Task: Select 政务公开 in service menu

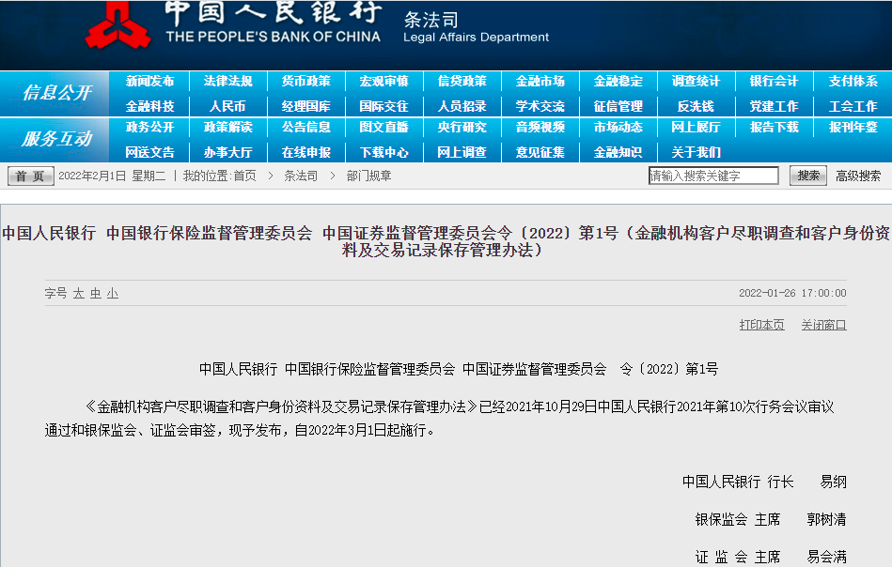Action: (149, 128)
